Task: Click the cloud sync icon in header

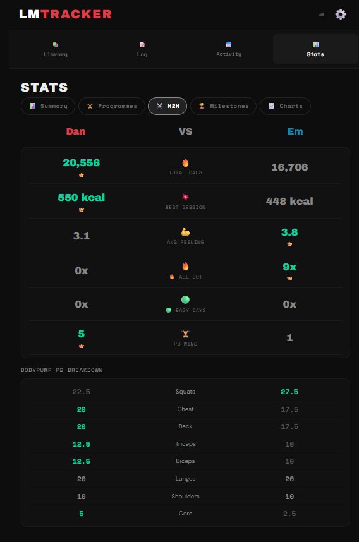Action: point(322,15)
